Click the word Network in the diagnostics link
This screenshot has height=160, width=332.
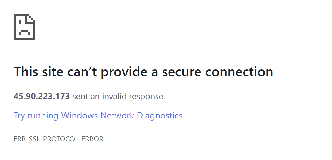pyautogui.click(x=117, y=115)
